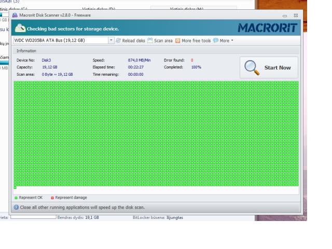Click the Macrorit Disk Scanner title bar text
Viewport: 332px width, 249px height.
point(54,15)
